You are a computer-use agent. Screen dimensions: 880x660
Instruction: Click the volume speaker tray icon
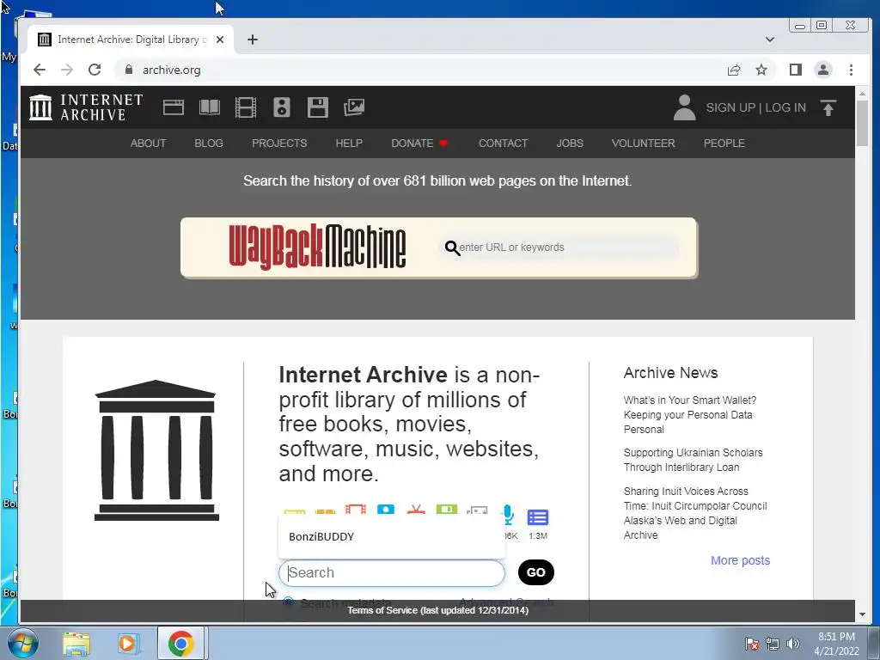793,644
